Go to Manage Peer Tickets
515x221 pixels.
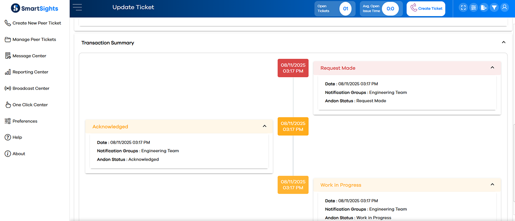coord(34,39)
